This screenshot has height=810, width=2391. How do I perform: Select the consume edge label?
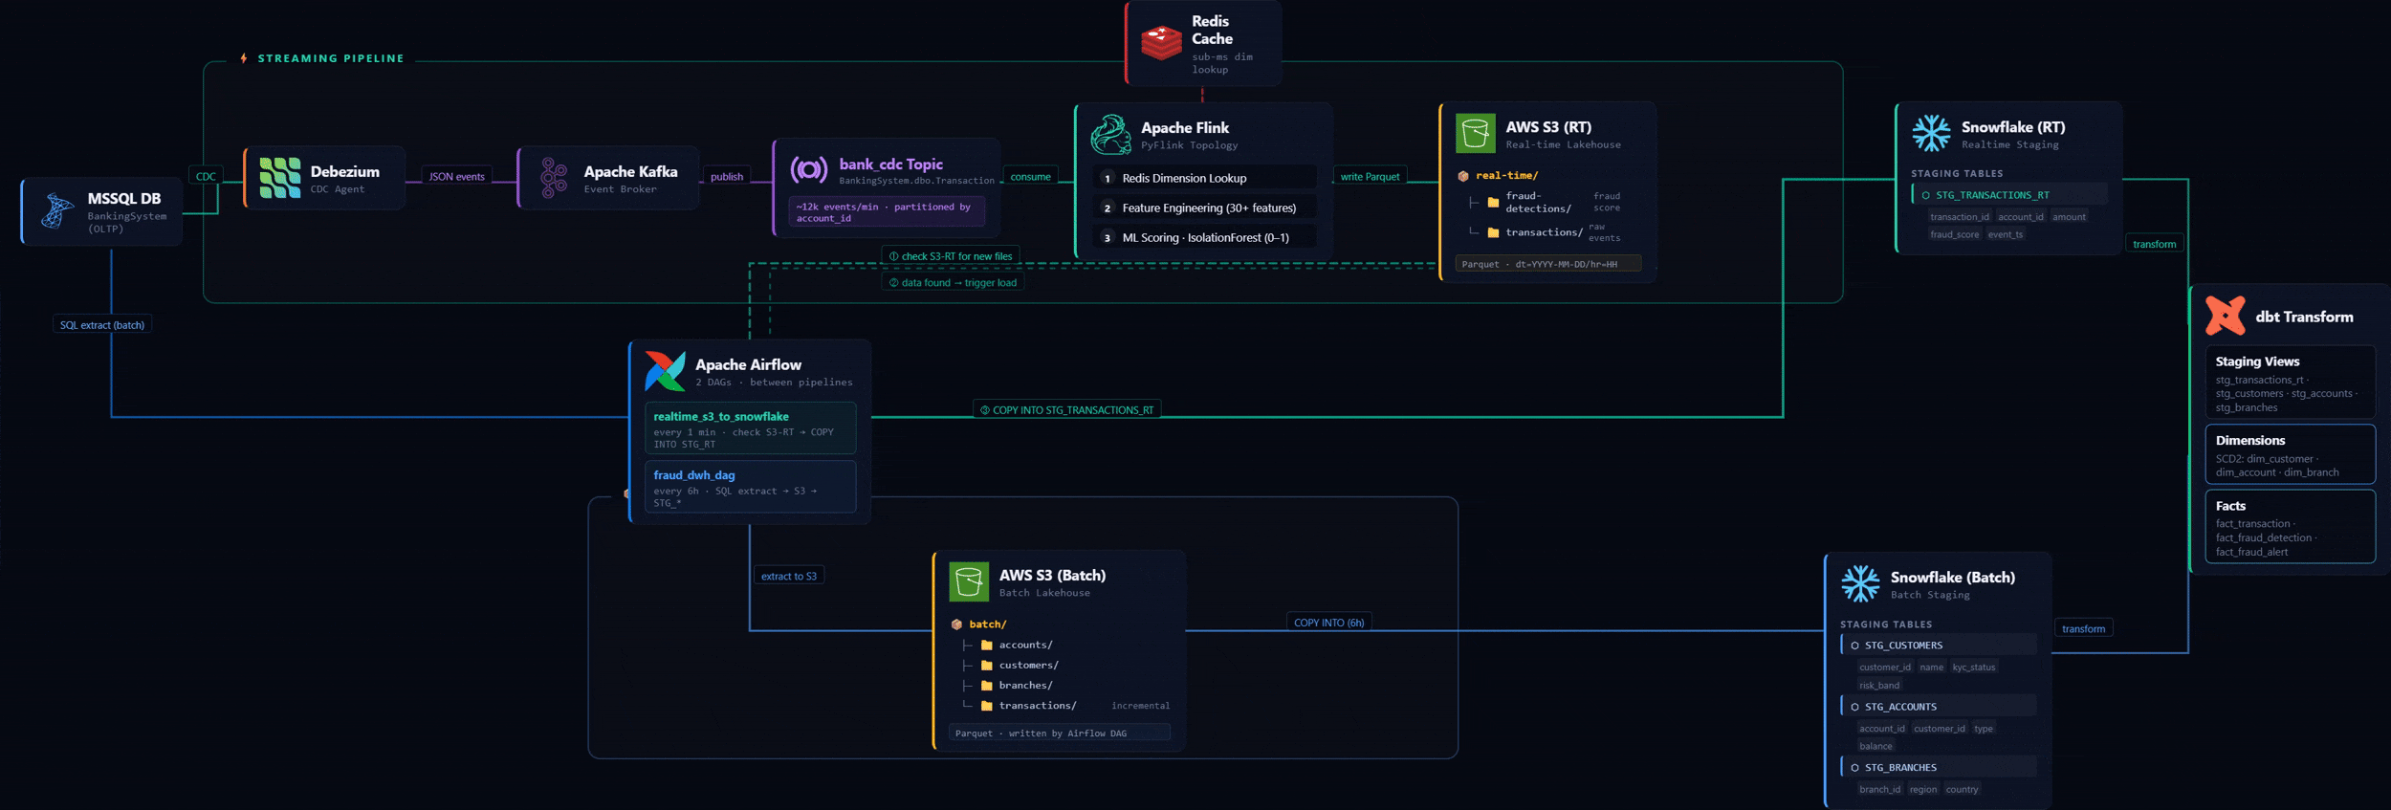coord(1030,177)
